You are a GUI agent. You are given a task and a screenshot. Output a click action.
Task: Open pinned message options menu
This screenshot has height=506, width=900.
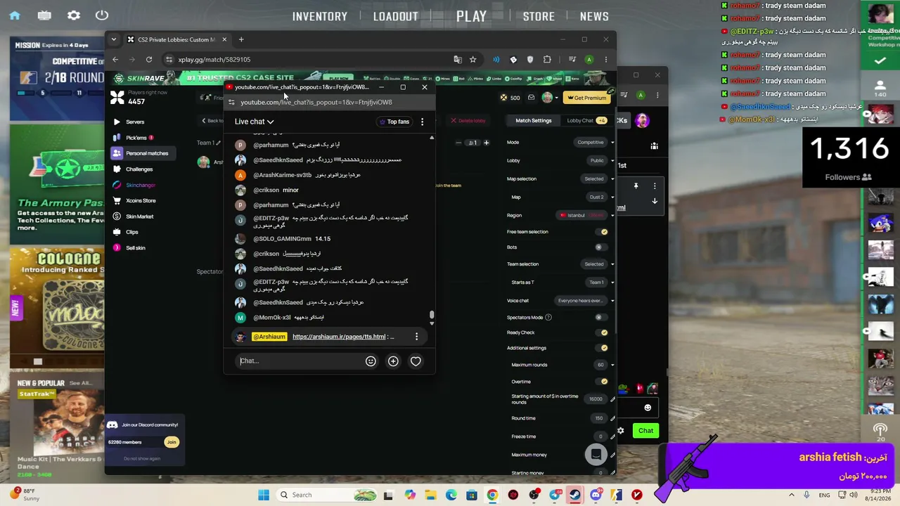pyautogui.click(x=416, y=337)
